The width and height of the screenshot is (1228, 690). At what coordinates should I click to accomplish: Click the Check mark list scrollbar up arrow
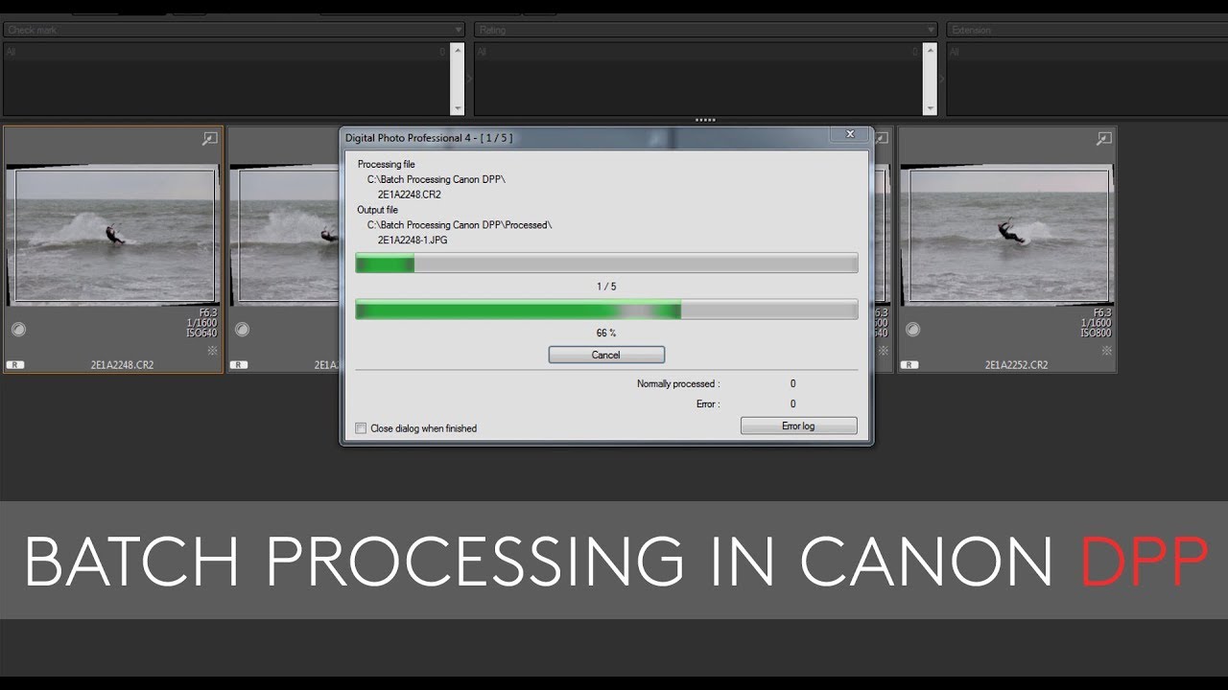(458, 50)
